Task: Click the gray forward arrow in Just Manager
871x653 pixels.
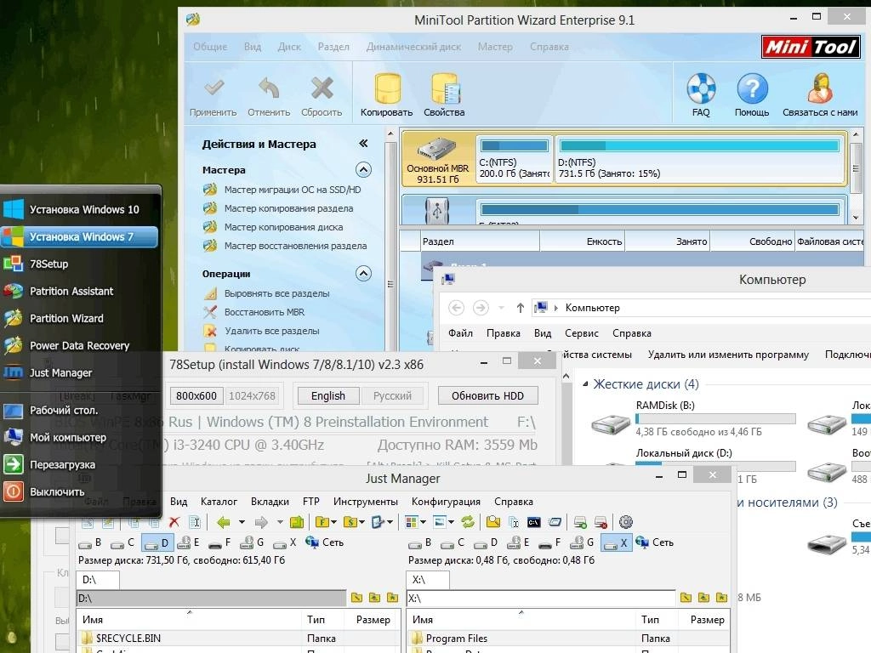Action: point(261,522)
